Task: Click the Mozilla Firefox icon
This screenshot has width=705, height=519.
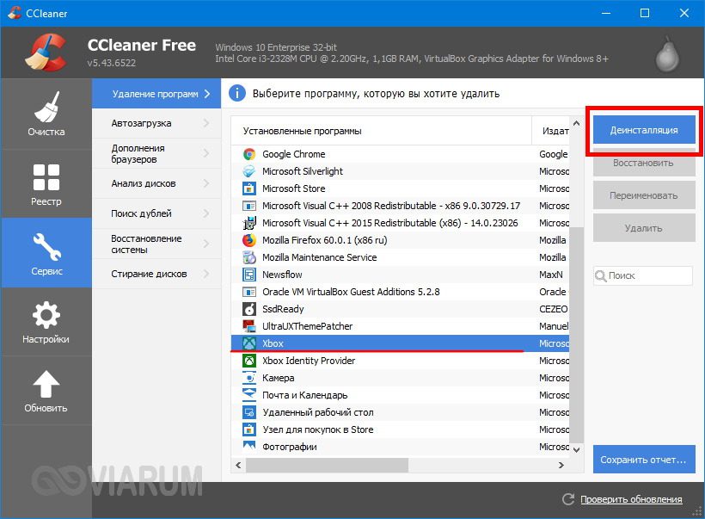Action: [x=249, y=240]
